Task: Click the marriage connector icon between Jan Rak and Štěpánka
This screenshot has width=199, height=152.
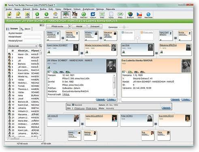Action: pyautogui.click(x=156, y=53)
